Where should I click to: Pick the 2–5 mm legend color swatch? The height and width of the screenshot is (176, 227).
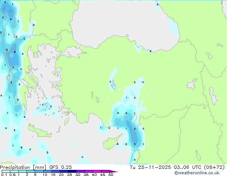click(x=31, y=171)
